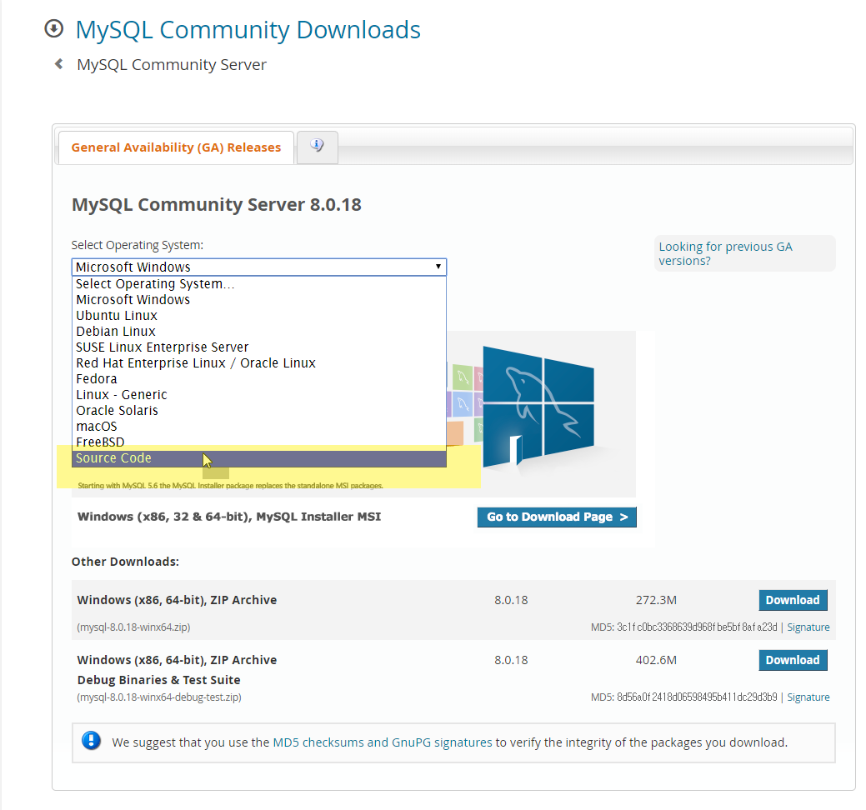This screenshot has width=866, height=810.
Task: Select Red Hat Enterprise Linux / Oracle Linux
Action: click(x=258, y=363)
